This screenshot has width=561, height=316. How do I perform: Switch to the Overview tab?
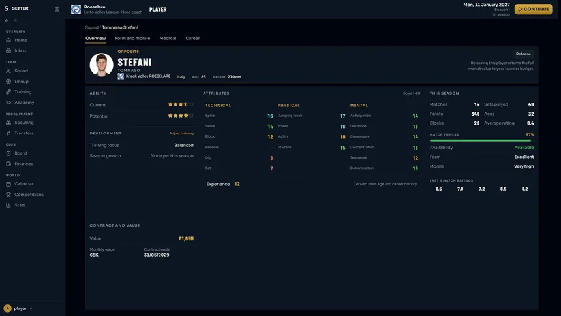click(95, 38)
